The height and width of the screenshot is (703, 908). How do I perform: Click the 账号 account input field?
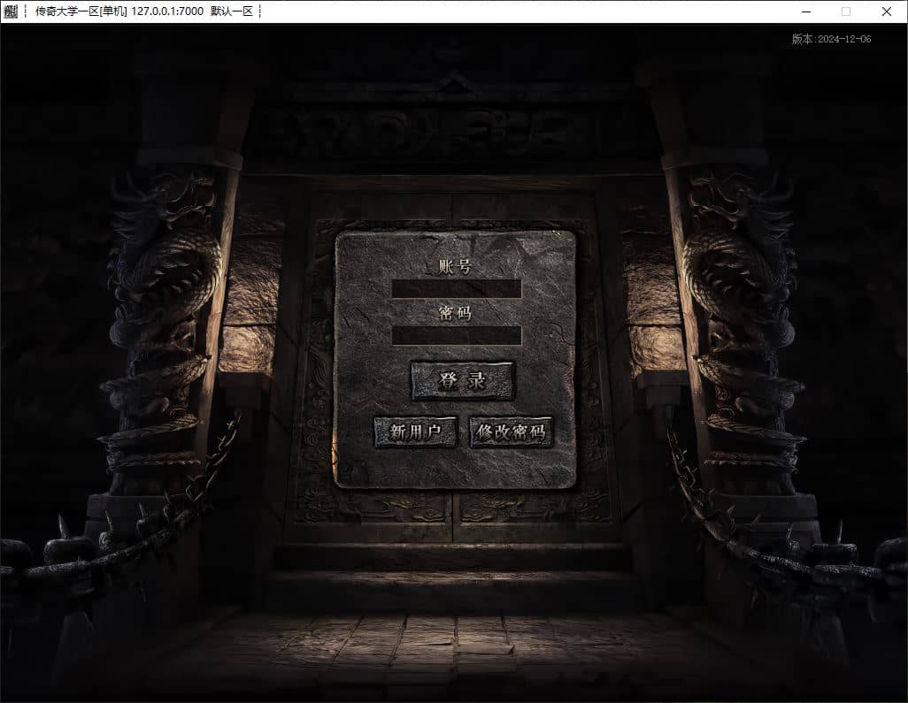457,289
